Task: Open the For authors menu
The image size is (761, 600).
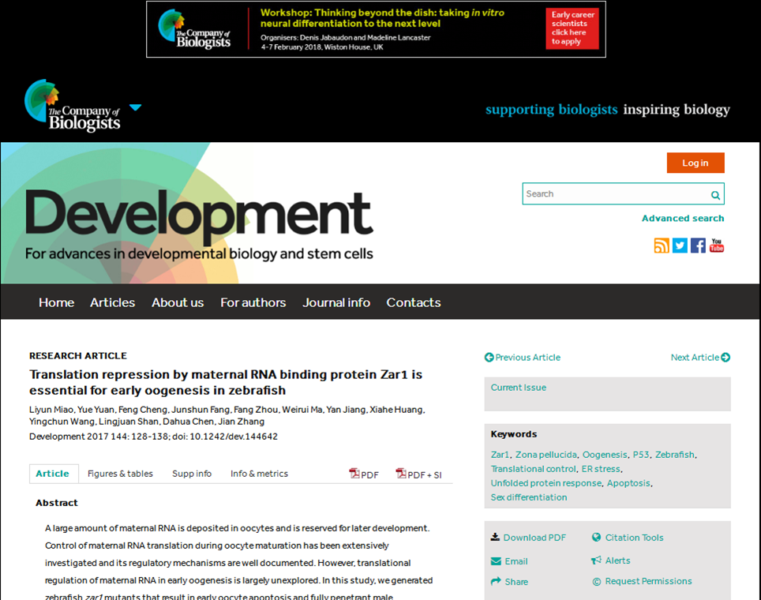Action: coord(253,302)
